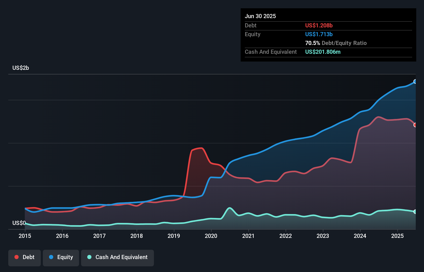Screen dimensions: 424x272
Task: Select the blue Equity endpoint marker on the chart
Action: click(415, 82)
